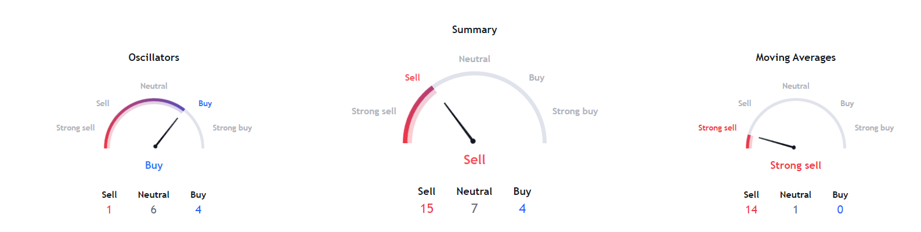Click the red Strong sell label on Moving Averages gauge
The image size is (921, 232).
717,128
